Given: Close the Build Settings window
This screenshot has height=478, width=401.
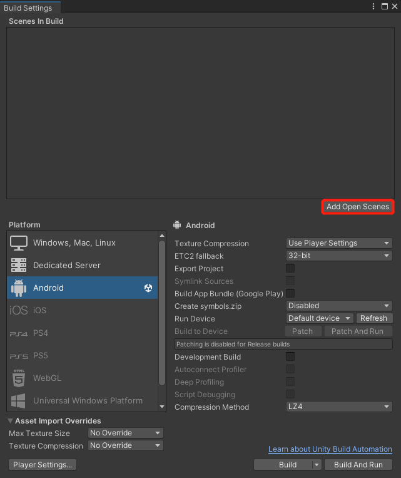Looking at the screenshot, I should tap(395, 6).
